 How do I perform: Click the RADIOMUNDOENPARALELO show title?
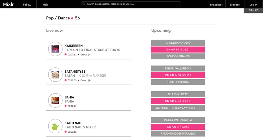[178, 134]
